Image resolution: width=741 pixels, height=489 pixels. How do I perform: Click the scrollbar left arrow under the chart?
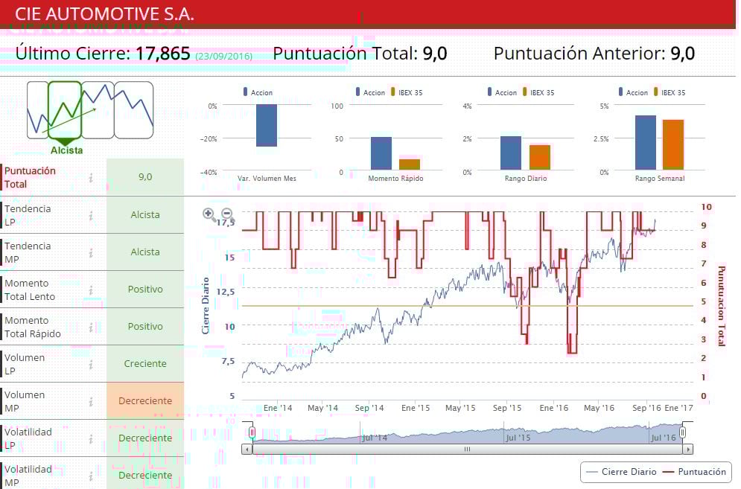[x=247, y=450]
